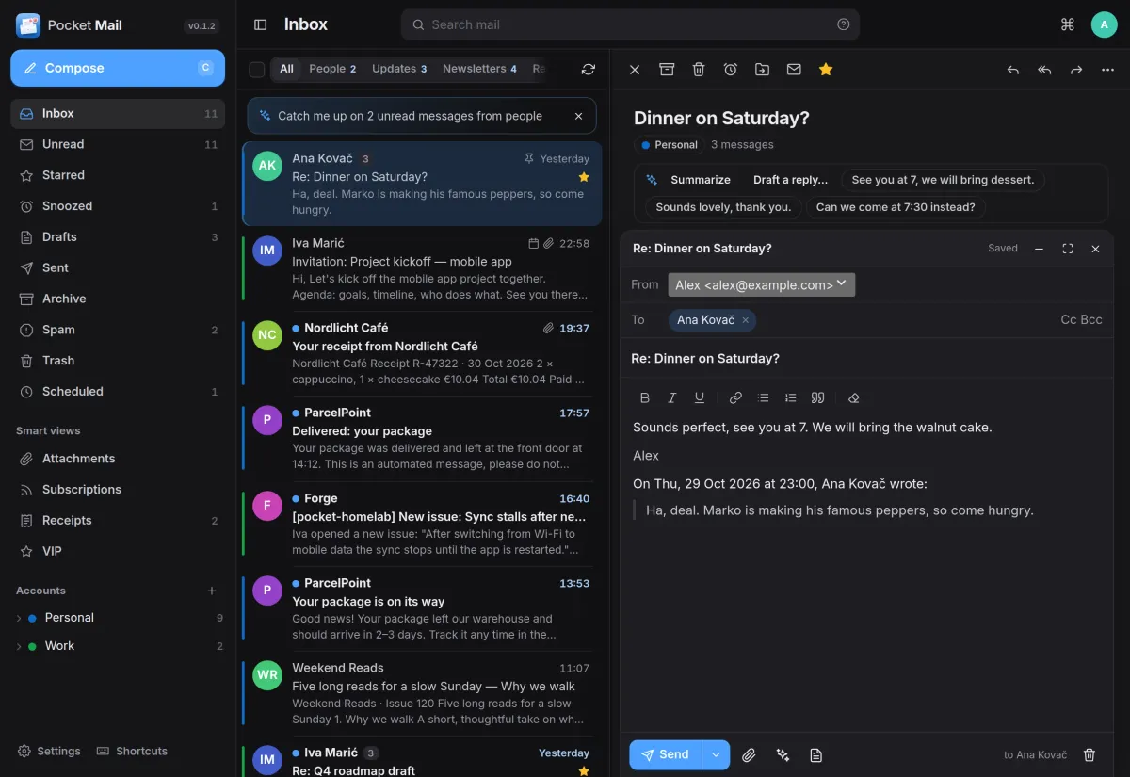
Task: Clear formatting with the eraser icon
Action: pos(854,397)
